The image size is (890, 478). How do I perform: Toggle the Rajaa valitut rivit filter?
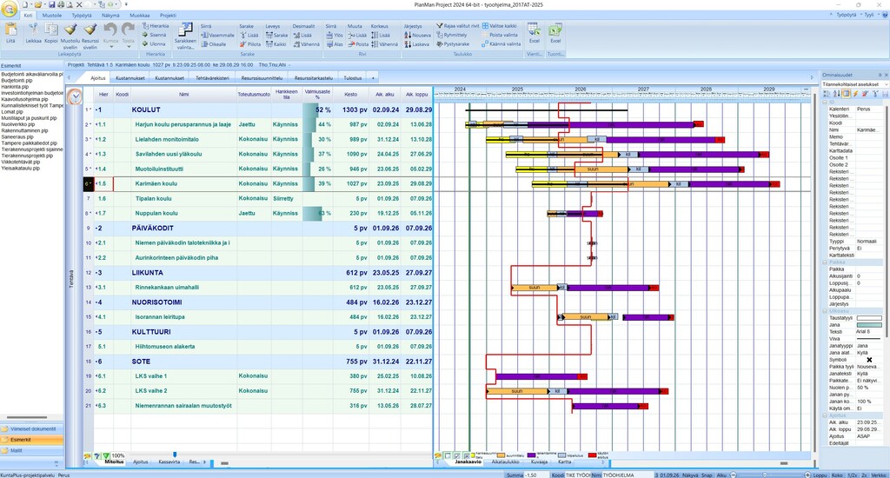(x=440, y=26)
